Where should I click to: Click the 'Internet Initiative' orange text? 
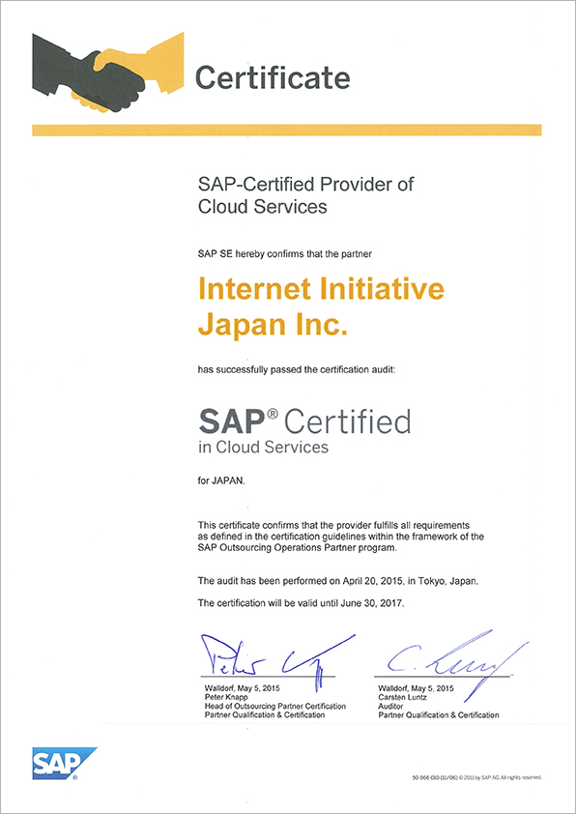321,290
